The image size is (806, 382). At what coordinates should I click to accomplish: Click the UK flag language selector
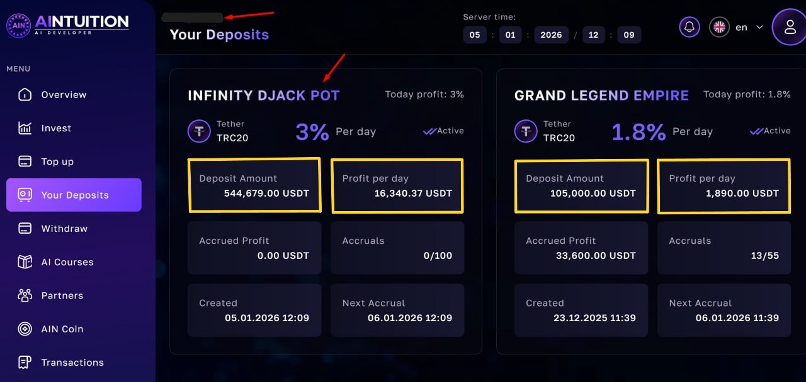click(x=719, y=27)
